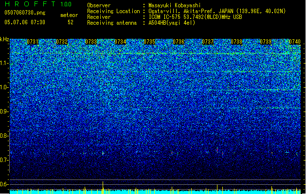
Task: Click the kHz axis unit label
Action: tap(4, 39)
